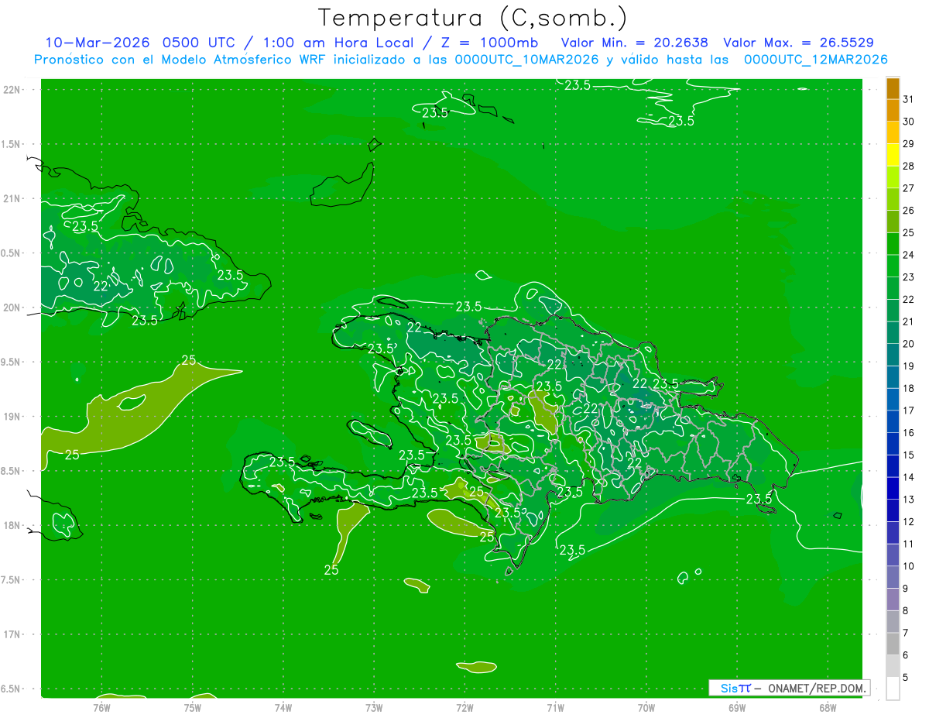
Task: Click the "71W" longitude axis label
Action: [555, 707]
